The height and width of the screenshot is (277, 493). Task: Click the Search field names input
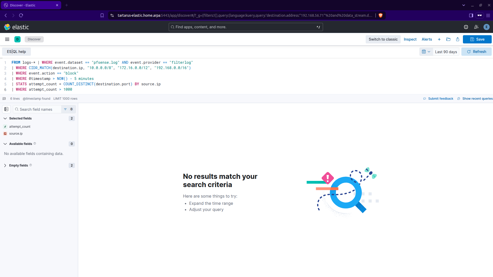coord(39,109)
